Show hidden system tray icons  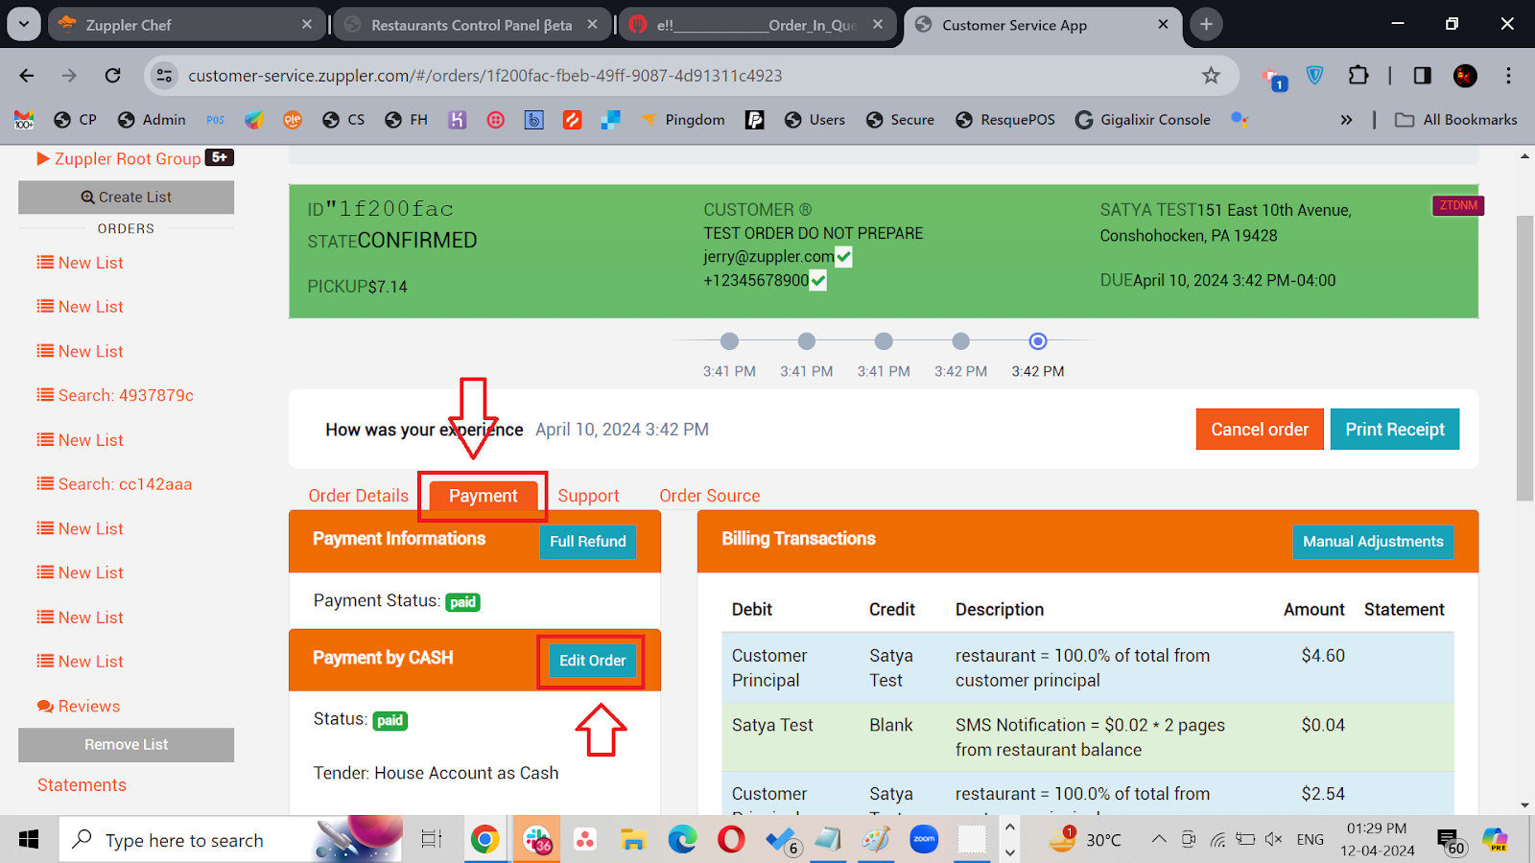click(x=1159, y=840)
